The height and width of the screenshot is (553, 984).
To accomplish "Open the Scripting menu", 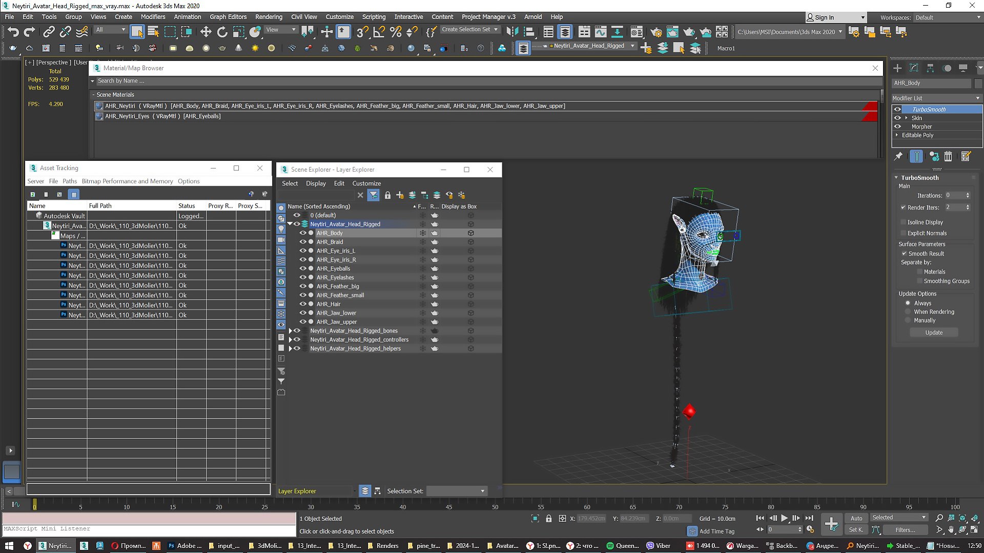I will coord(374,17).
